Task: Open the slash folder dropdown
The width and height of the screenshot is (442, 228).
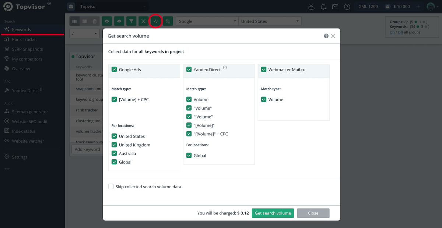Action: coord(85,33)
